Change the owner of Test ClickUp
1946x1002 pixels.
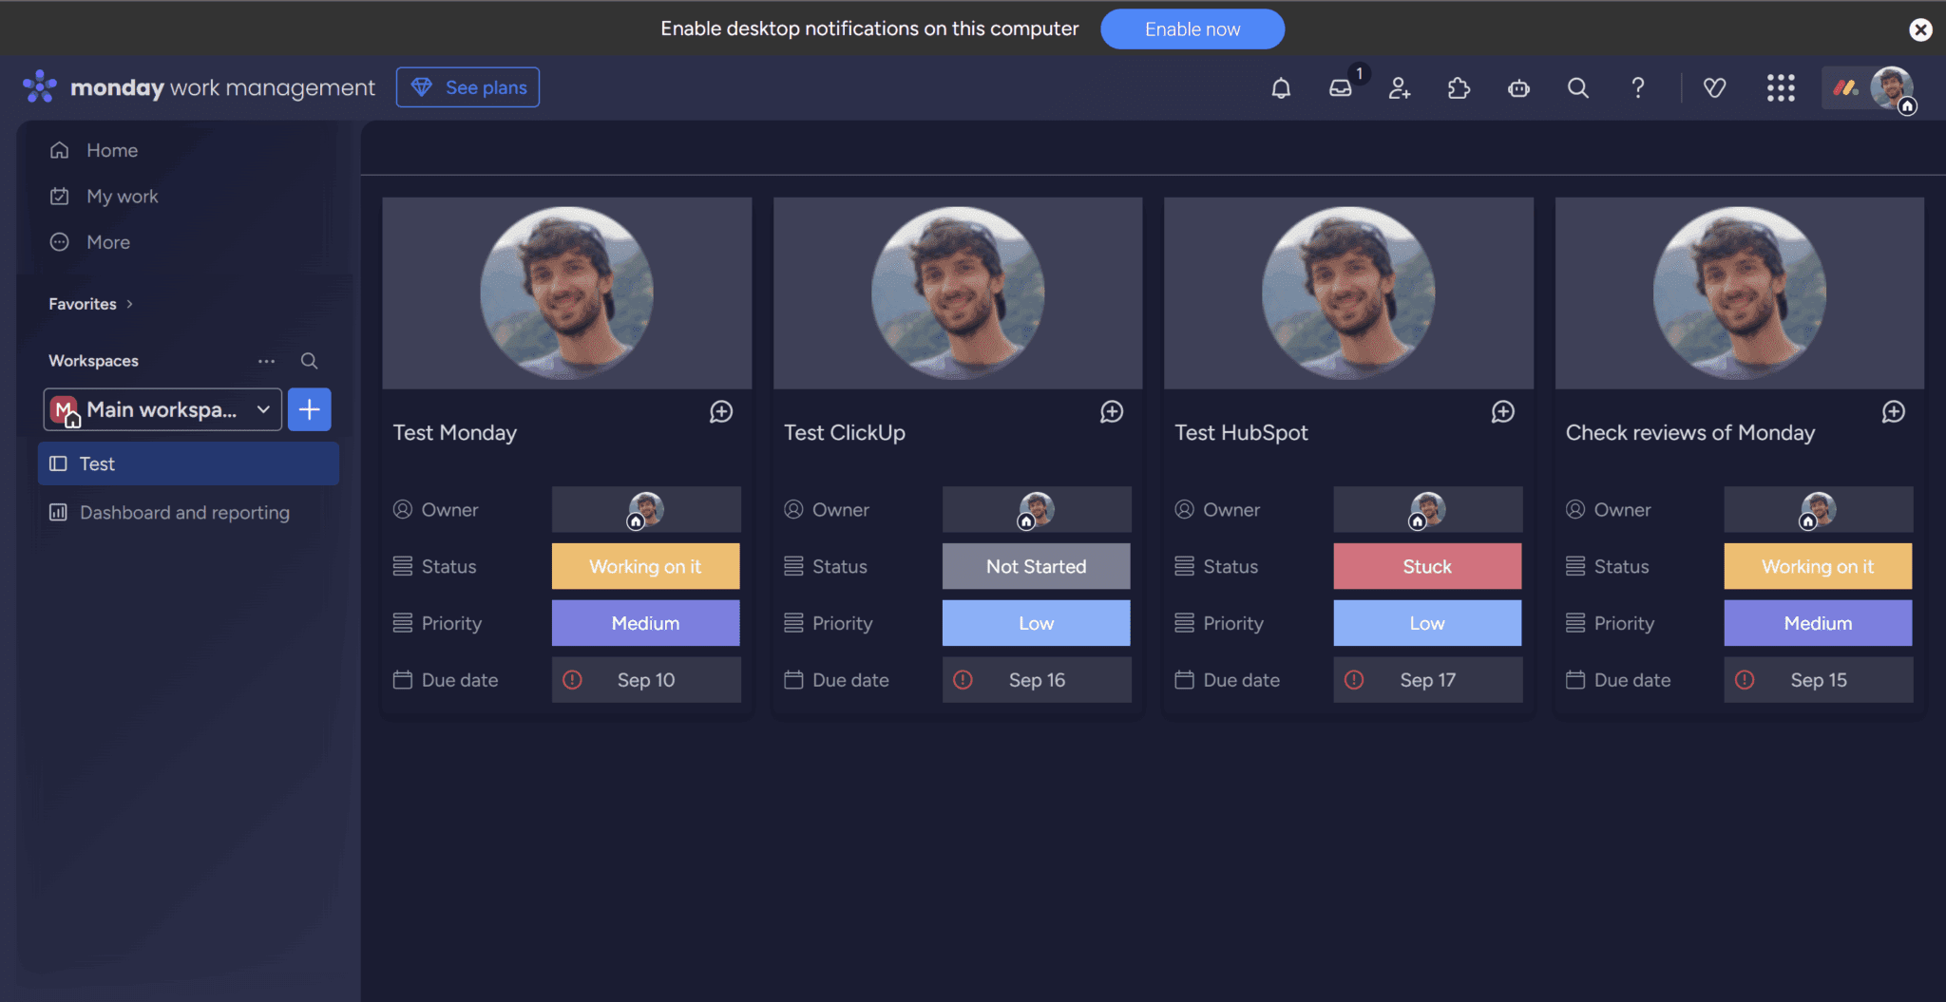tap(1037, 510)
